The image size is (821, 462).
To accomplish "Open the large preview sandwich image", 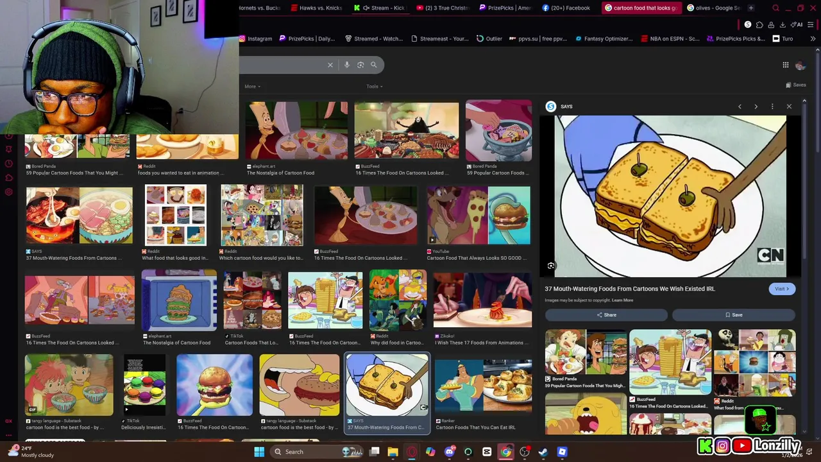I will (x=670, y=196).
